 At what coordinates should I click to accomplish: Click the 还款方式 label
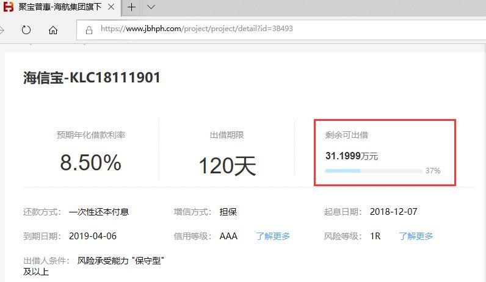coord(42,212)
